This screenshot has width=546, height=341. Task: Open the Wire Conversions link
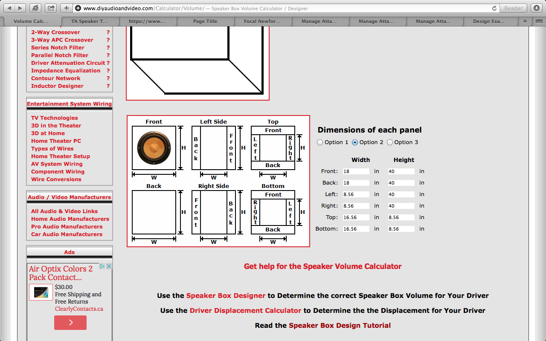[56, 179]
